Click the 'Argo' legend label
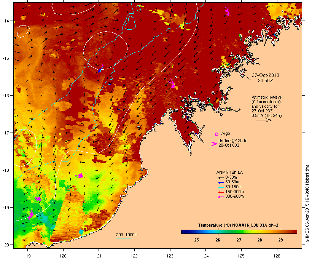 [x=226, y=133]
